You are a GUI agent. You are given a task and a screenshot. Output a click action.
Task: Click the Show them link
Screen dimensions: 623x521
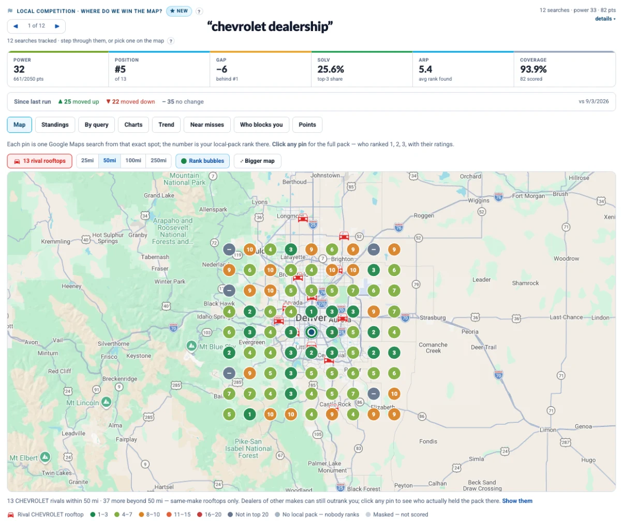[517, 501]
